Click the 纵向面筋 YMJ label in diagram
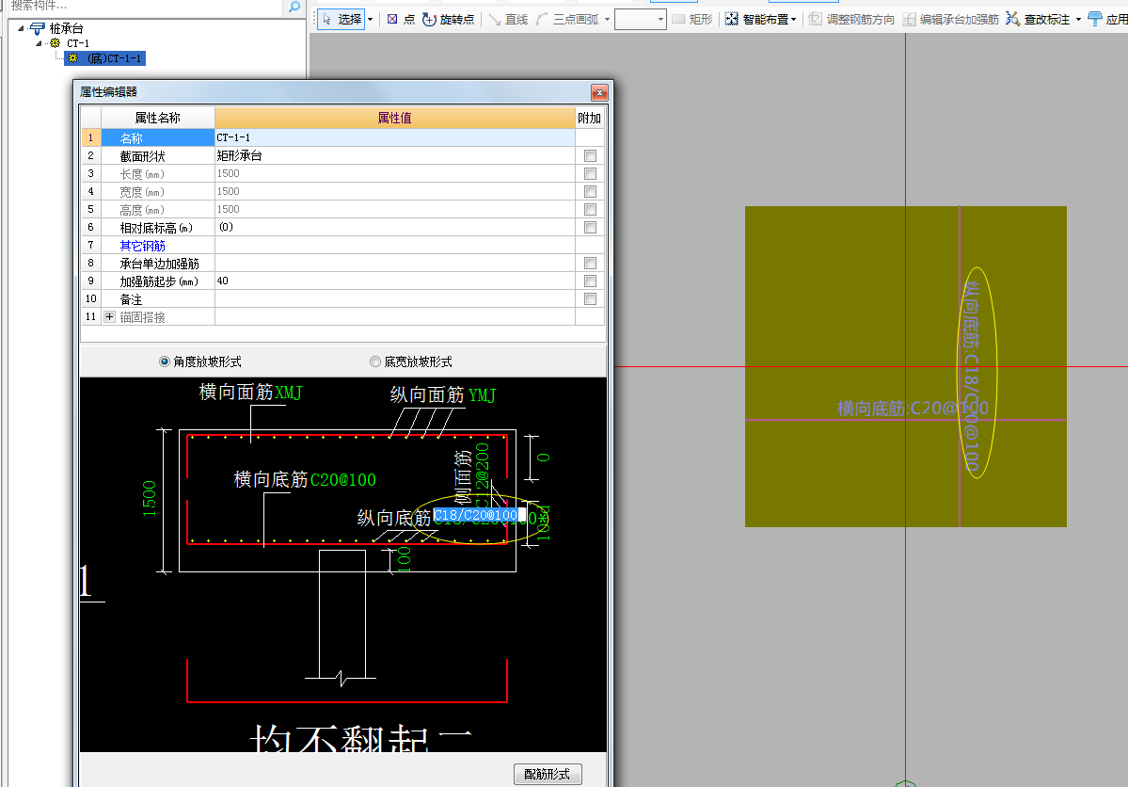1128x787 pixels. coord(443,394)
